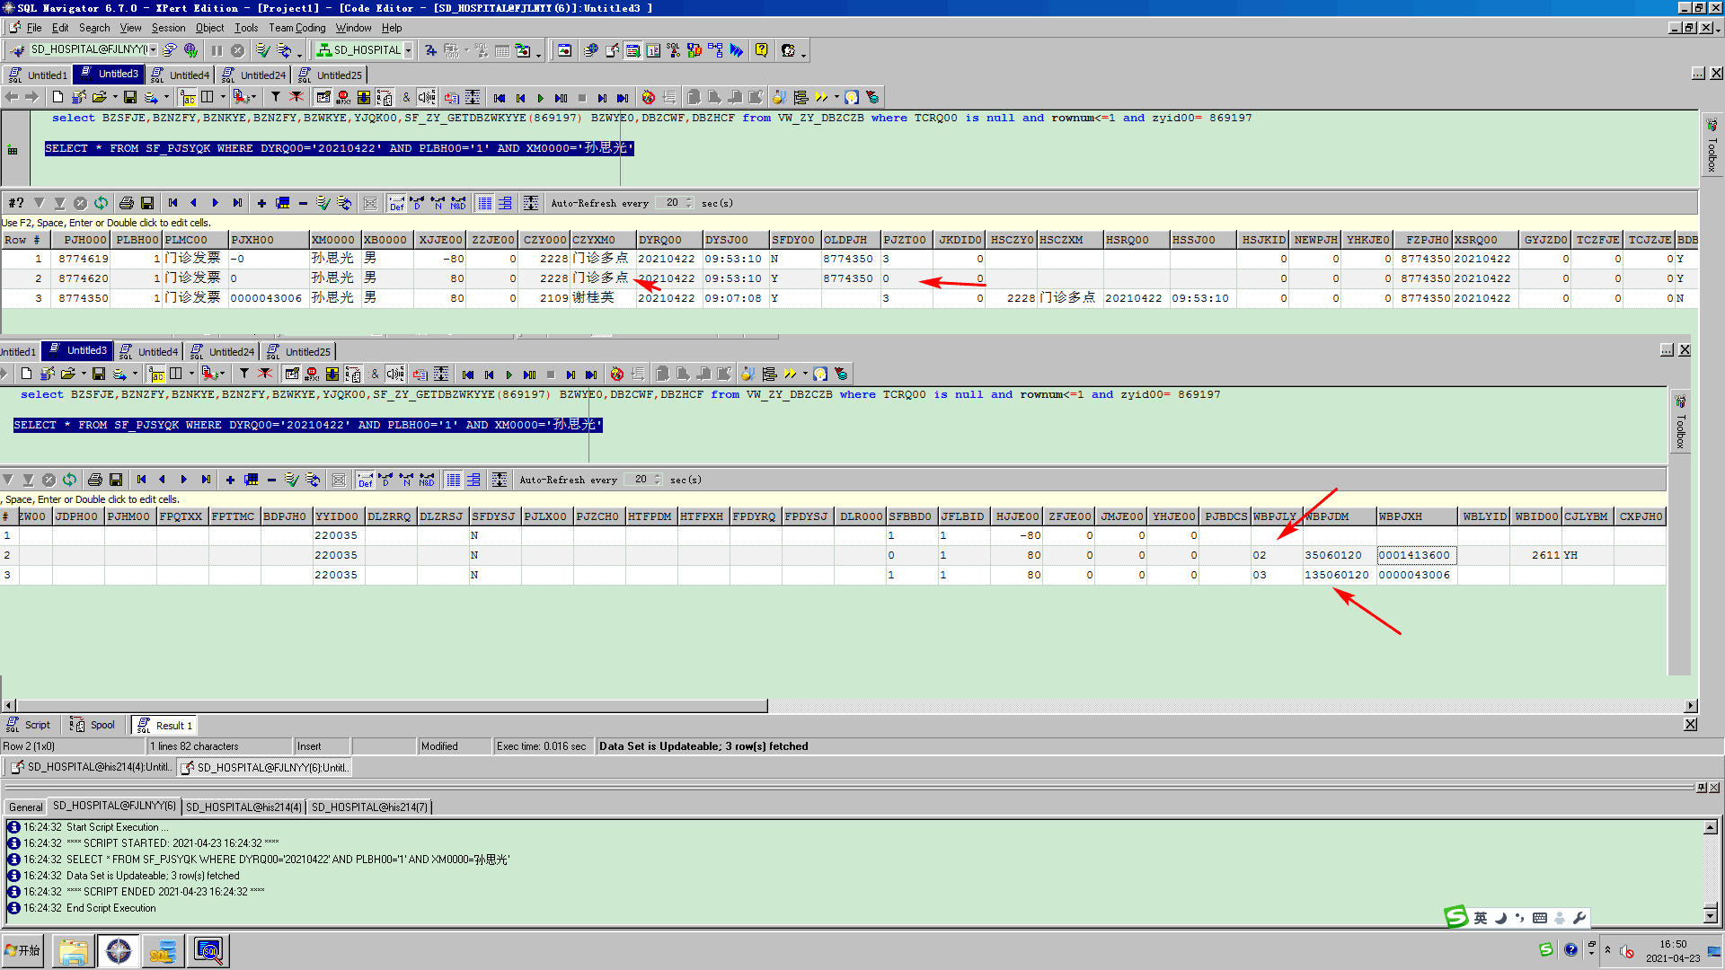This screenshot has height=970, width=1725.
Task: Expand the open file dropdown arrow
Action: [115, 97]
